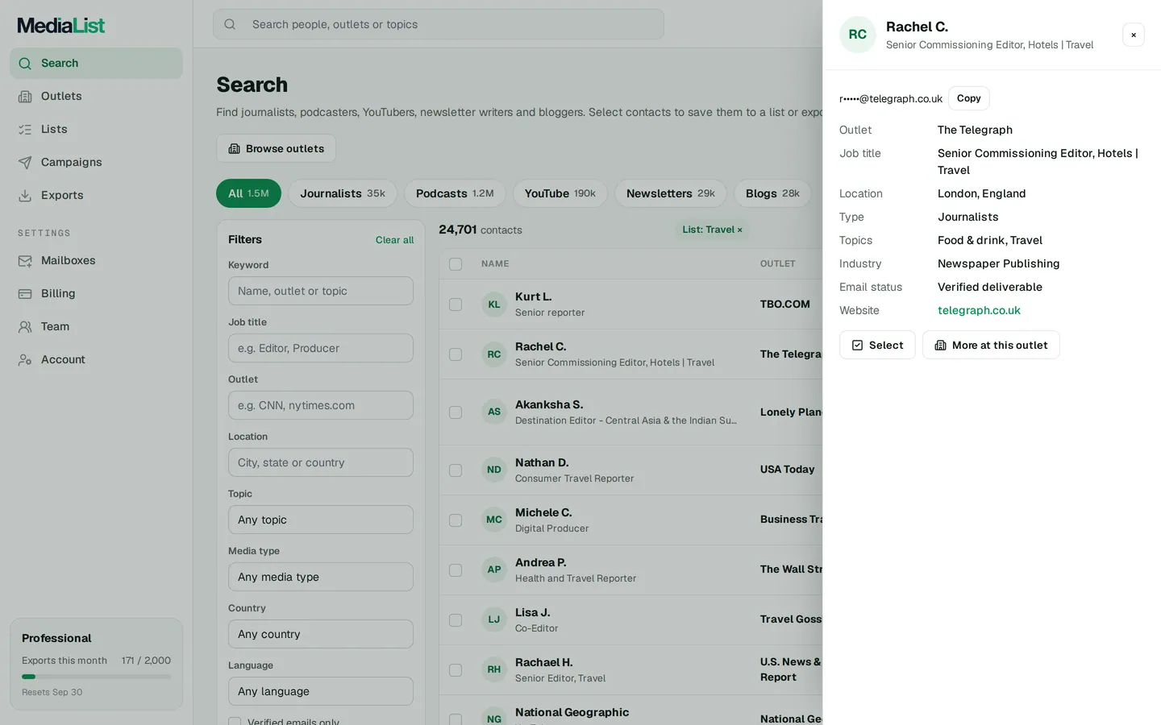Viewport: 1161px width, 725px height.
Task: Open Team person icon
Action: [x=25, y=326]
